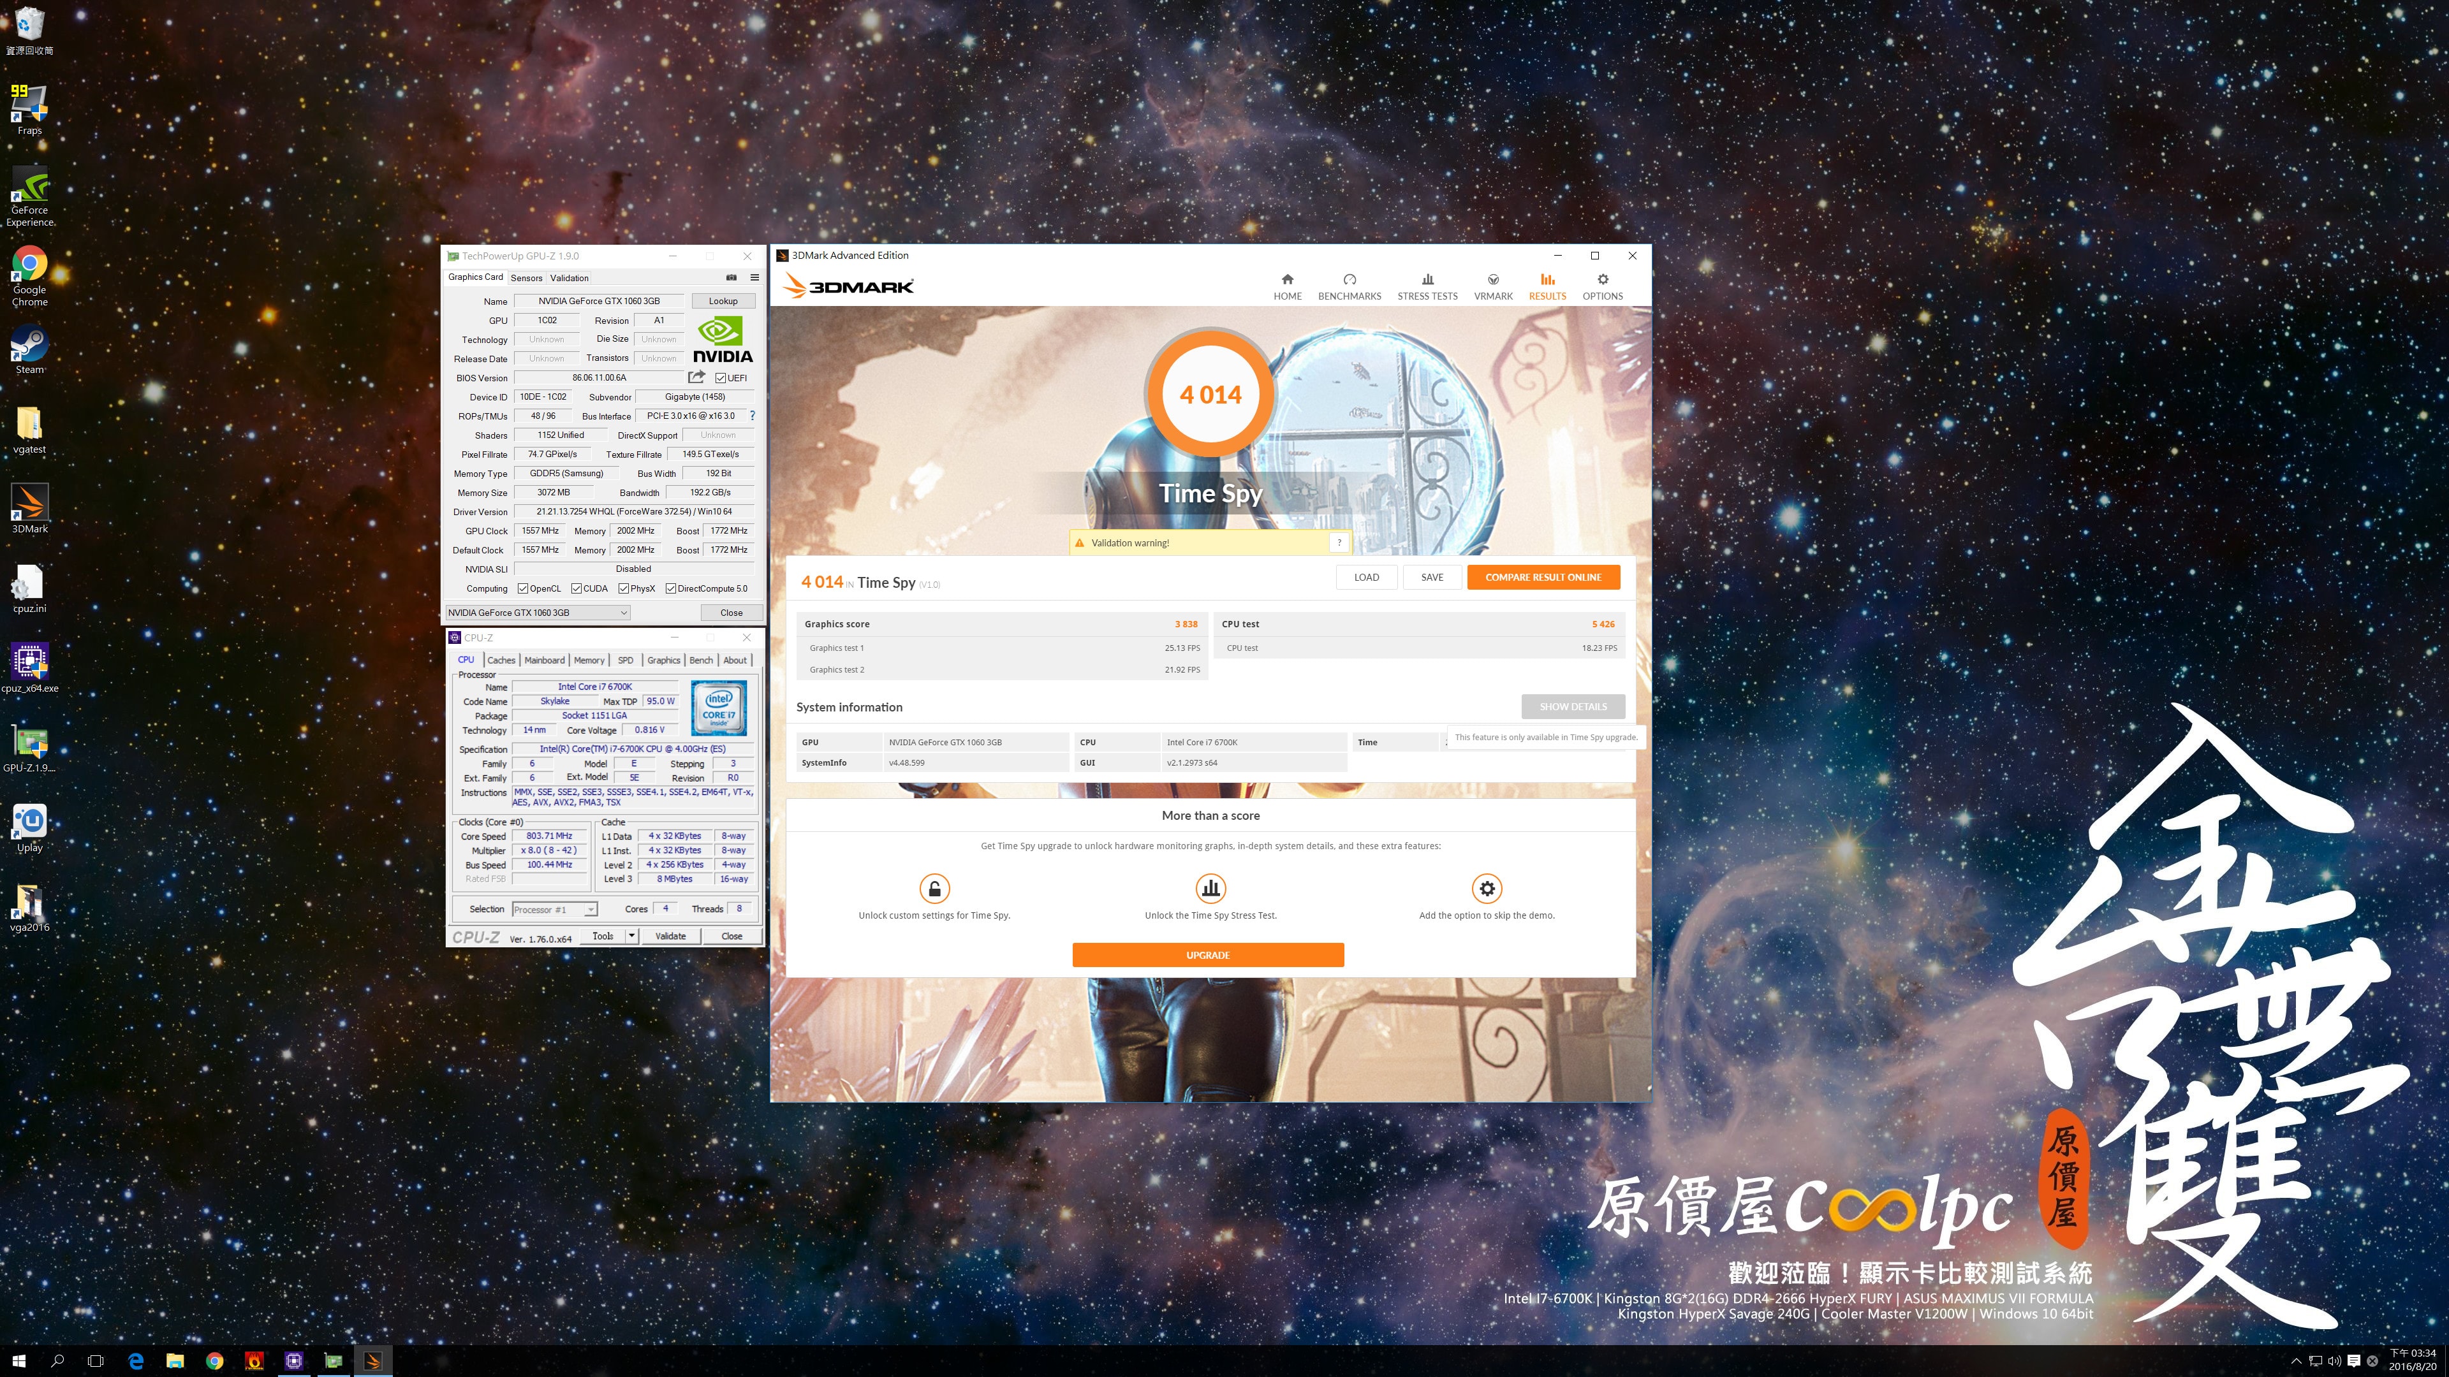Open Windows Start menu

(x=19, y=1361)
